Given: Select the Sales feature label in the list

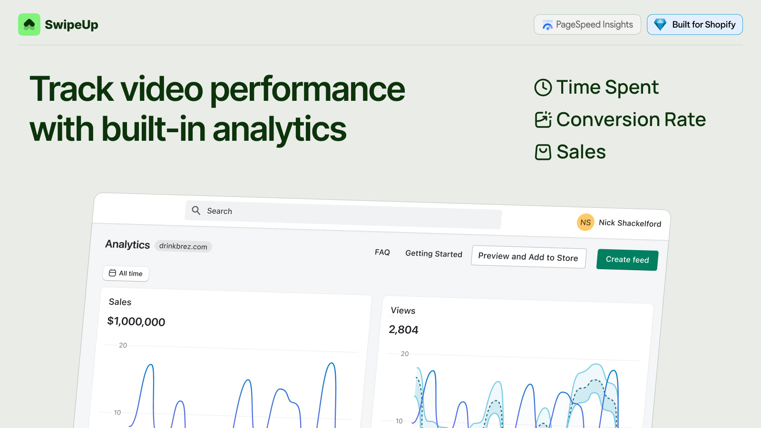Looking at the screenshot, I should tap(581, 152).
